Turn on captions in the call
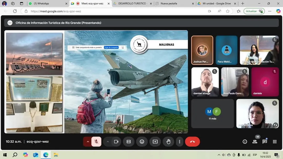Screen dimensions: 283x159 pos(128,142)
